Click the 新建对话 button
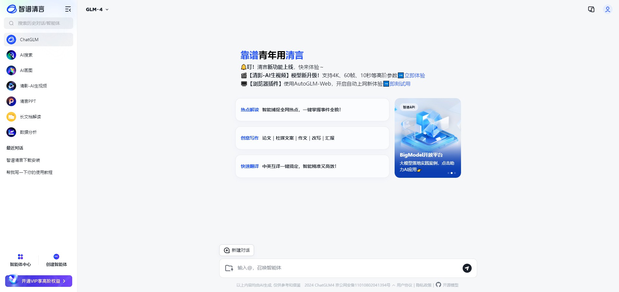The width and height of the screenshot is (619, 292). pos(237,250)
